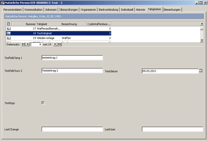Switch to the Personendaten tab
208x141 pixels.
13,10
